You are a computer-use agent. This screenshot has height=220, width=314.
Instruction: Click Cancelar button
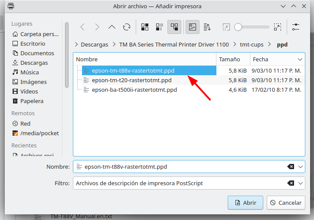tap(286, 203)
